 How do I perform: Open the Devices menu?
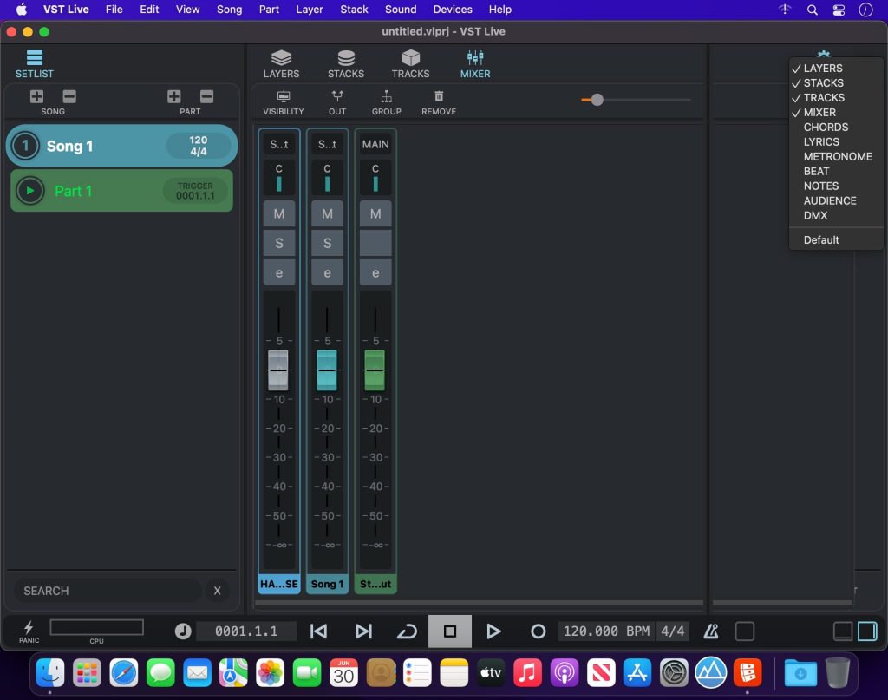[452, 10]
